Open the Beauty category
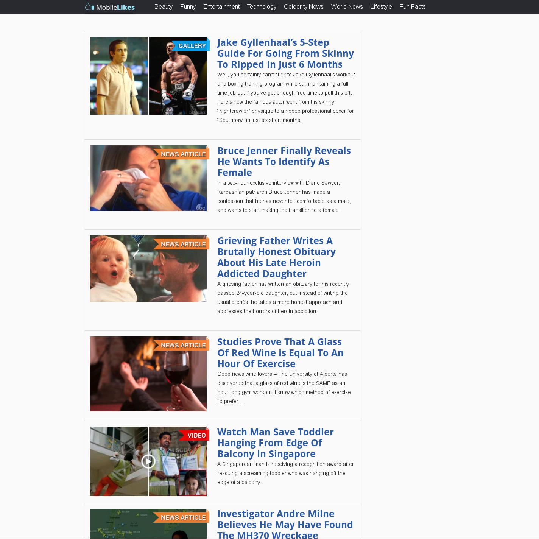The height and width of the screenshot is (539, 539). point(163,7)
